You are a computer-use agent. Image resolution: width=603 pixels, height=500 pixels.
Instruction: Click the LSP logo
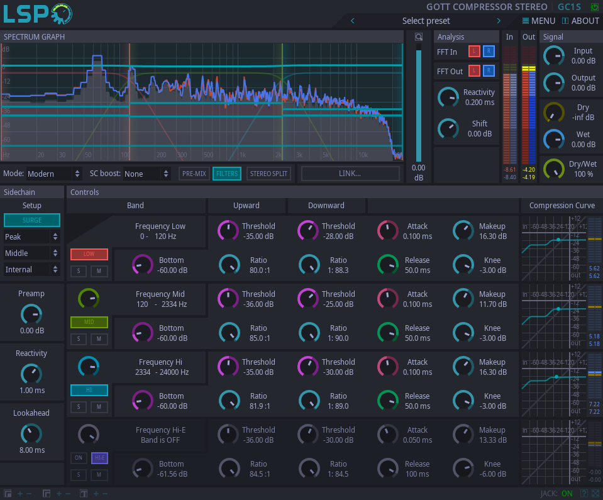tap(36, 14)
